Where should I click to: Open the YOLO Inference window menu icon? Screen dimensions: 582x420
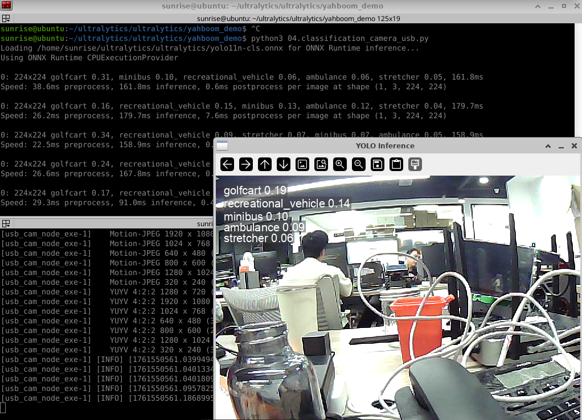[x=222, y=145]
